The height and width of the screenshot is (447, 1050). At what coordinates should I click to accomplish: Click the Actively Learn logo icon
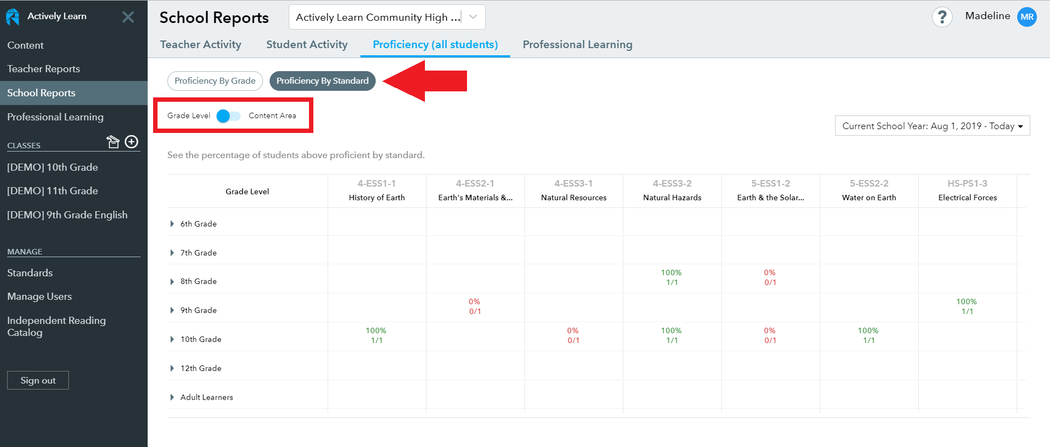point(13,17)
